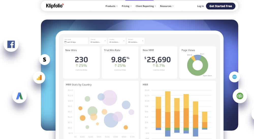Viewport: 254px width, 139px height.
Task: Open the Last 30 days date range field
Action: tap(76, 41)
